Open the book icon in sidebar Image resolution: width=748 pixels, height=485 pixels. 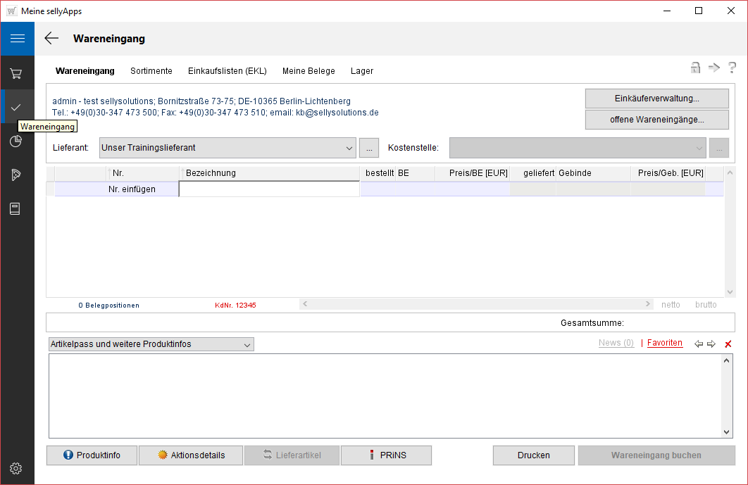click(17, 209)
